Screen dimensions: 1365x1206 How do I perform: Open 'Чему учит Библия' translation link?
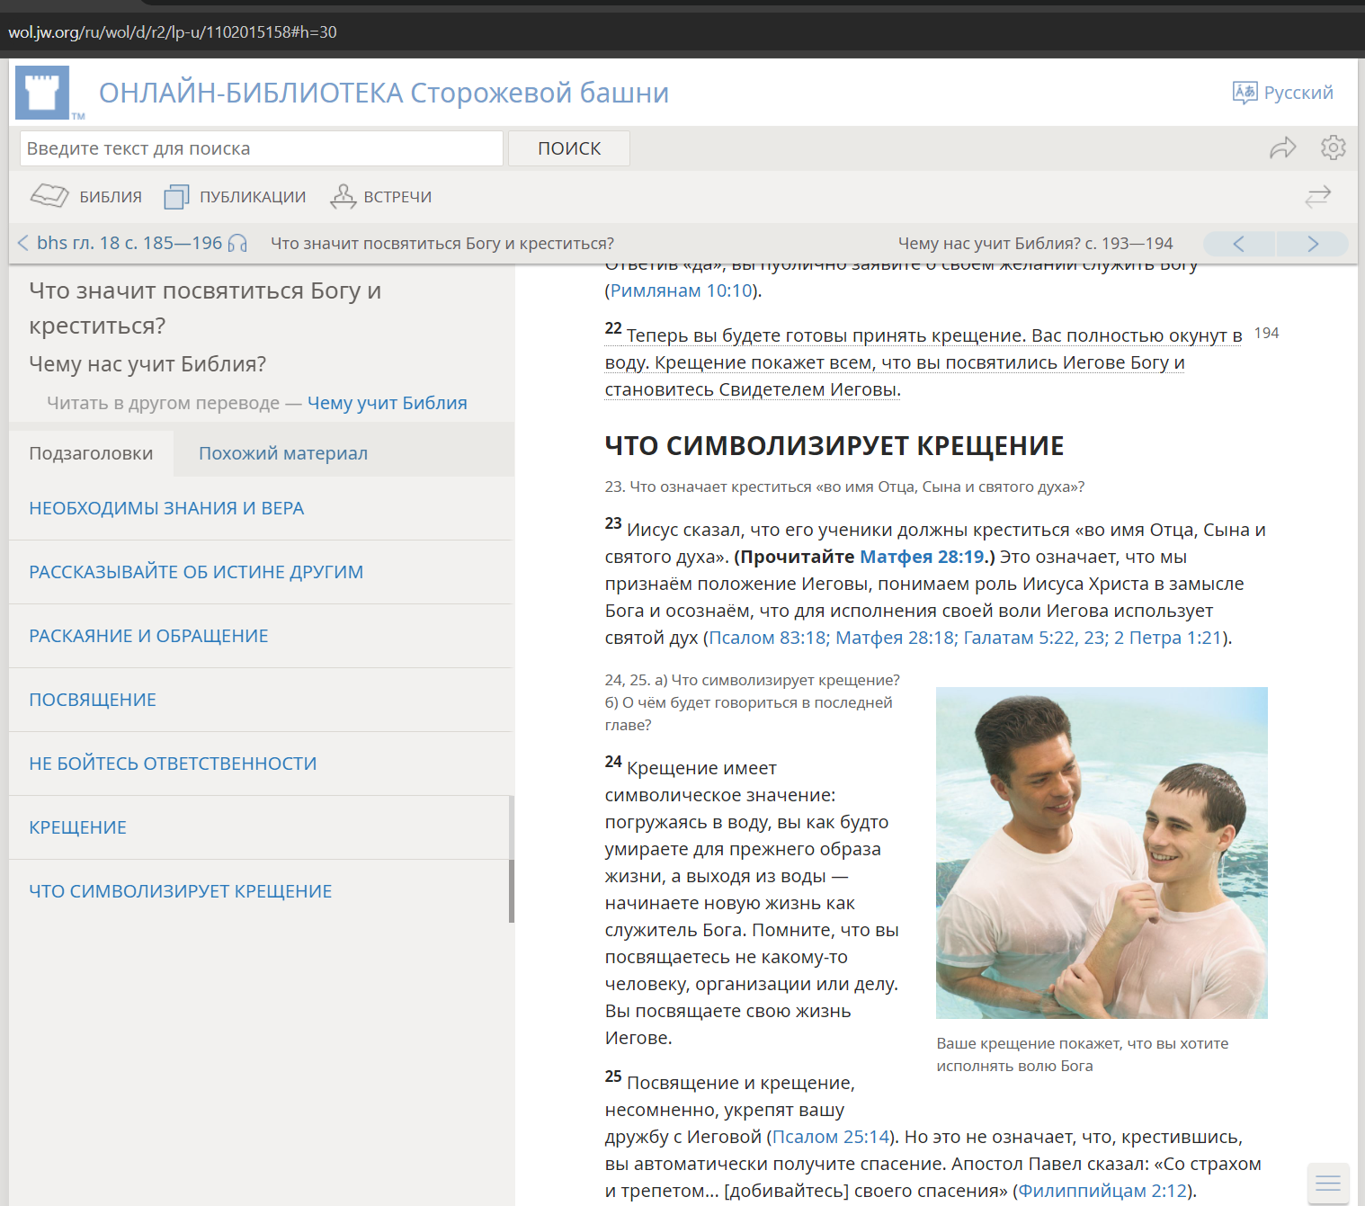(x=388, y=403)
